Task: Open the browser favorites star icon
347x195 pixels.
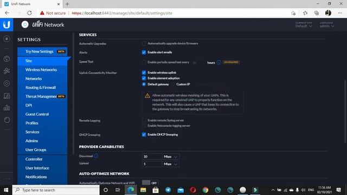Action: [x=305, y=13]
